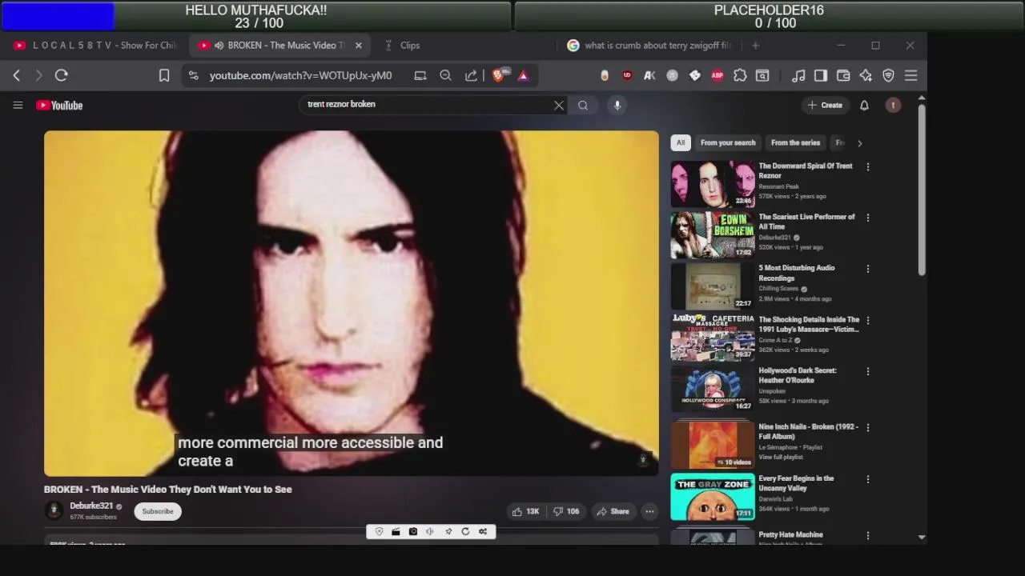
Task: Click the share page icon in address bar
Action: (472, 75)
